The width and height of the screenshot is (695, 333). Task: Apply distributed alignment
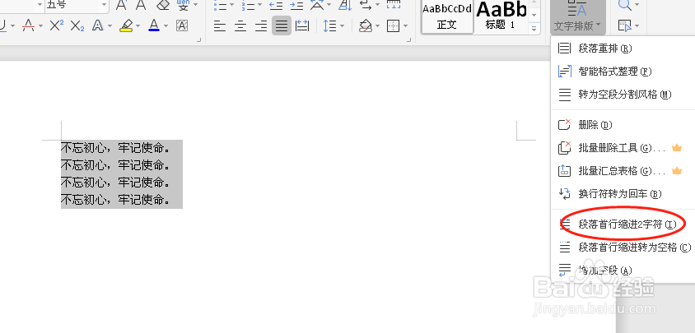(302, 26)
